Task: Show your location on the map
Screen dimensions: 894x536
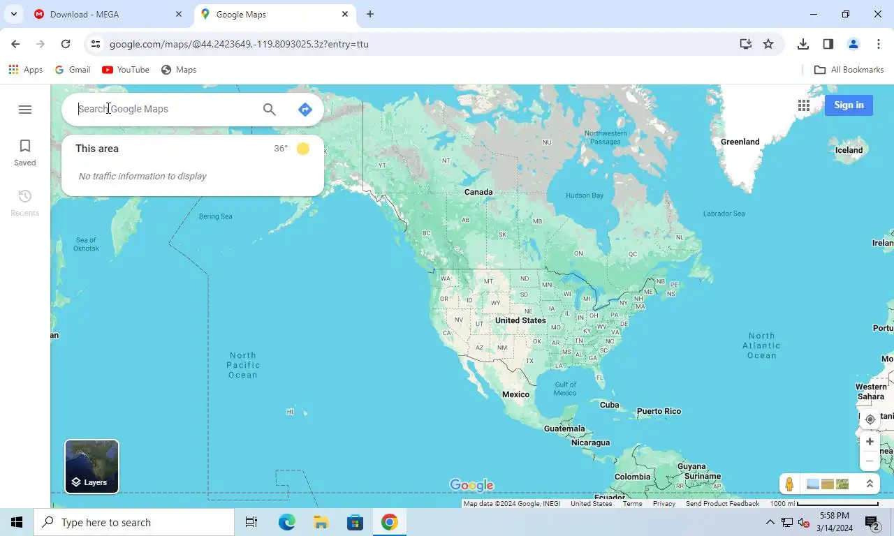Action: 870,419
